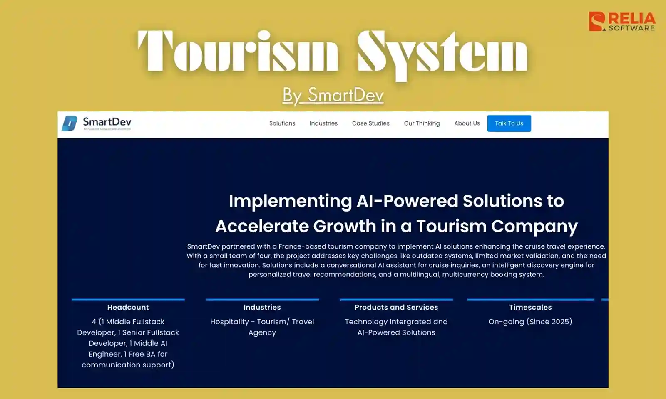The height and width of the screenshot is (399, 666).
Task: Click the Industries column heading in stats
Action: point(262,308)
